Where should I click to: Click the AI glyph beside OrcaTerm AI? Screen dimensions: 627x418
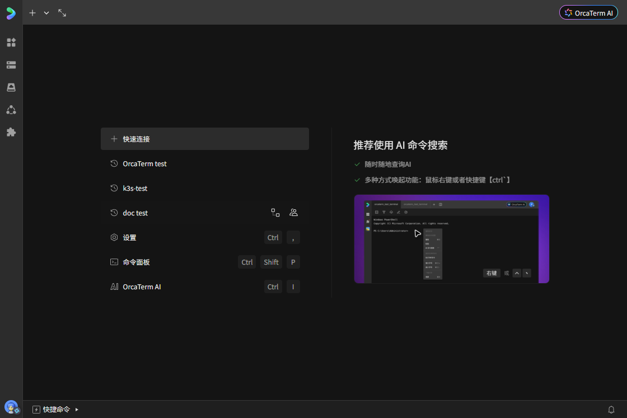pyautogui.click(x=114, y=287)
